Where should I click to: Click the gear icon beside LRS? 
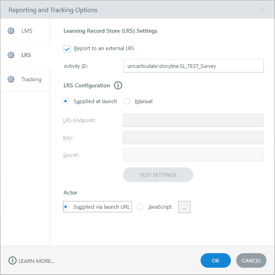(x=11, y=55)
